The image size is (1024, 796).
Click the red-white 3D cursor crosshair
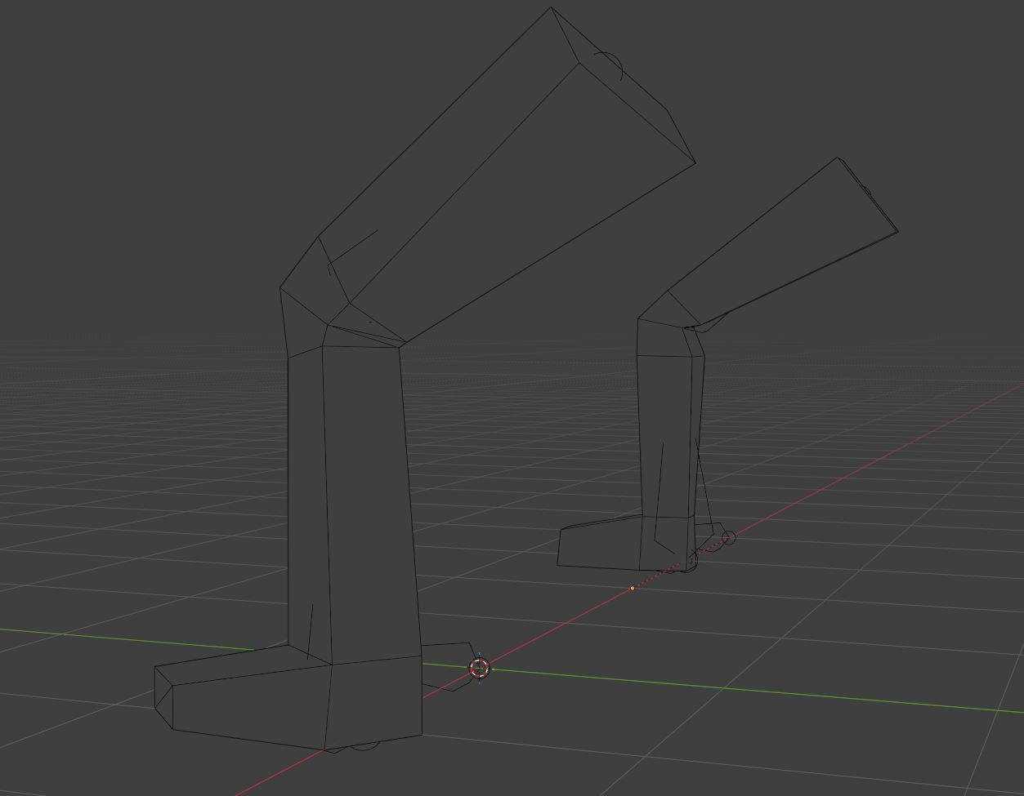click(480, 668)
